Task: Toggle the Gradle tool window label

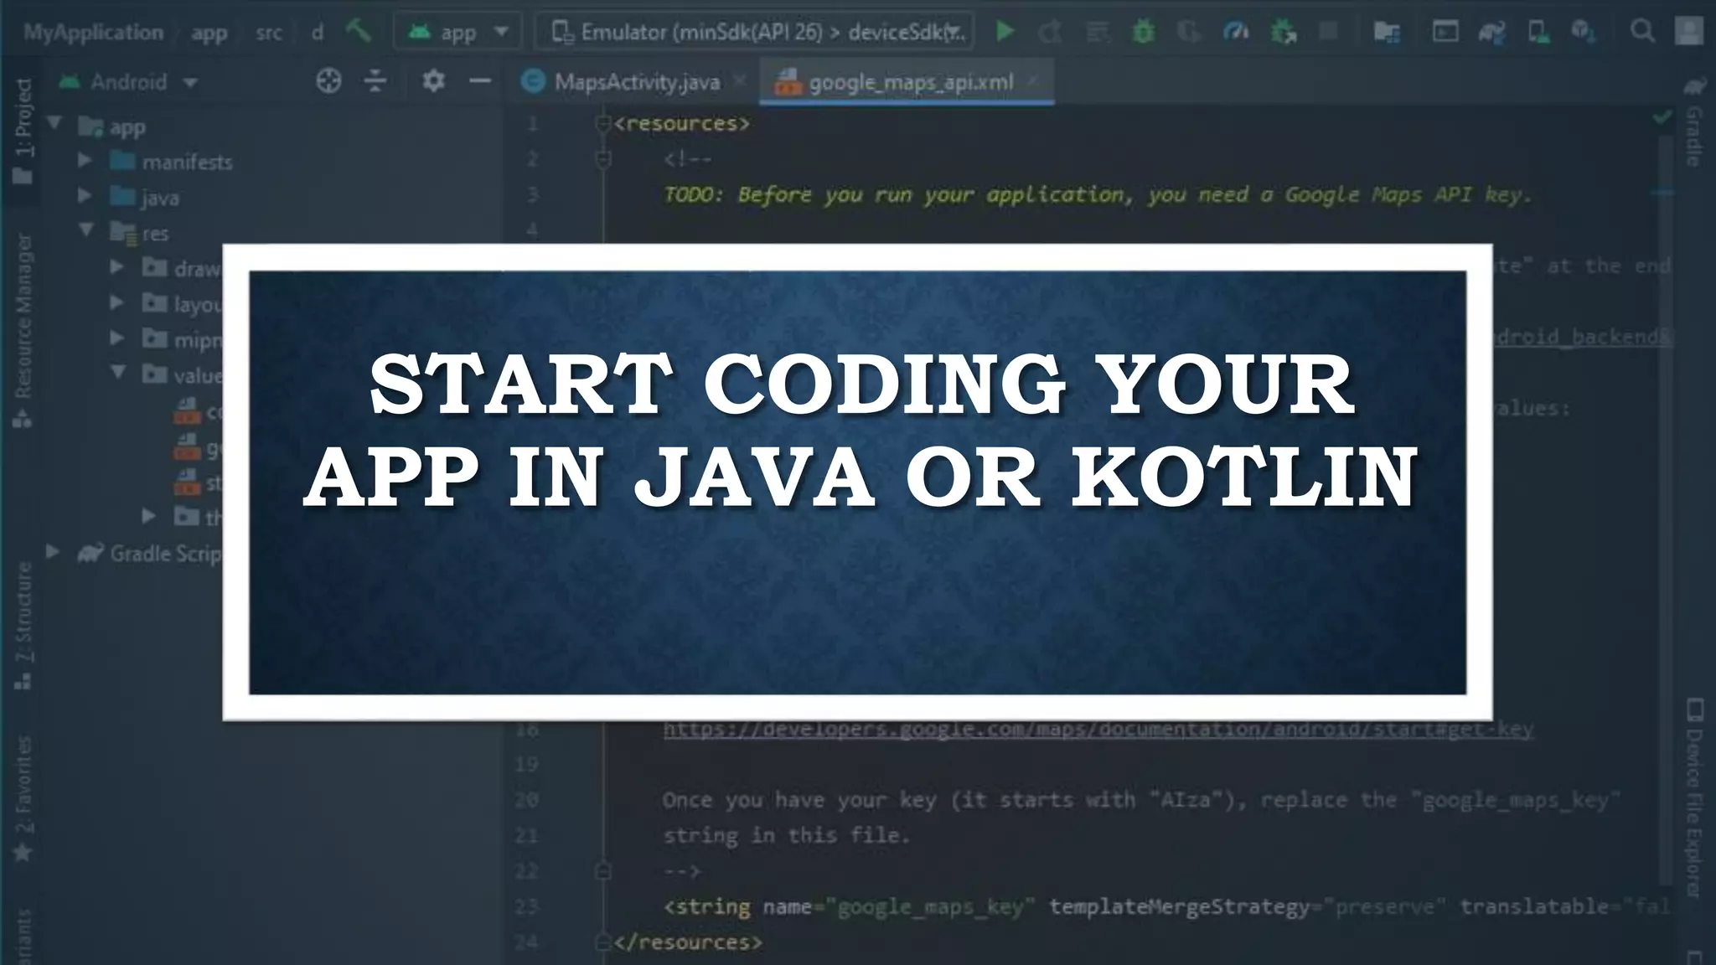Action: pyautogui.click(x=1694, y=135)
